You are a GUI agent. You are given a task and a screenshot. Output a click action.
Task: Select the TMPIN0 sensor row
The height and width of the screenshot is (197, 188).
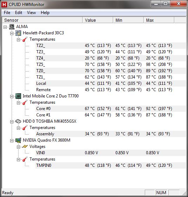click(111, 165)
